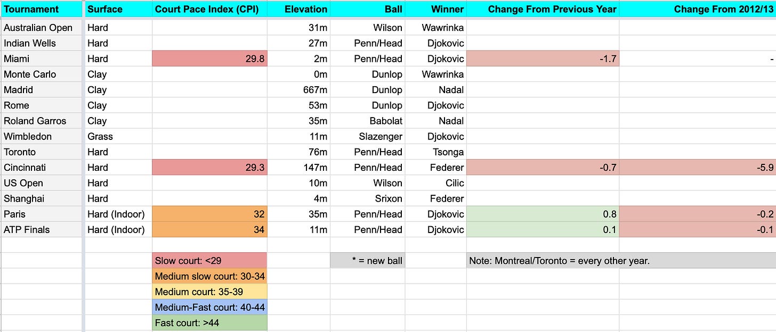Screen dimensions: 776x332
Task: Click the Medium slow court legend cell
Action: 209,276
